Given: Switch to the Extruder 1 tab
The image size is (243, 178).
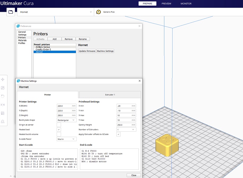Looking at the screenshot, I should pos(110,95).
